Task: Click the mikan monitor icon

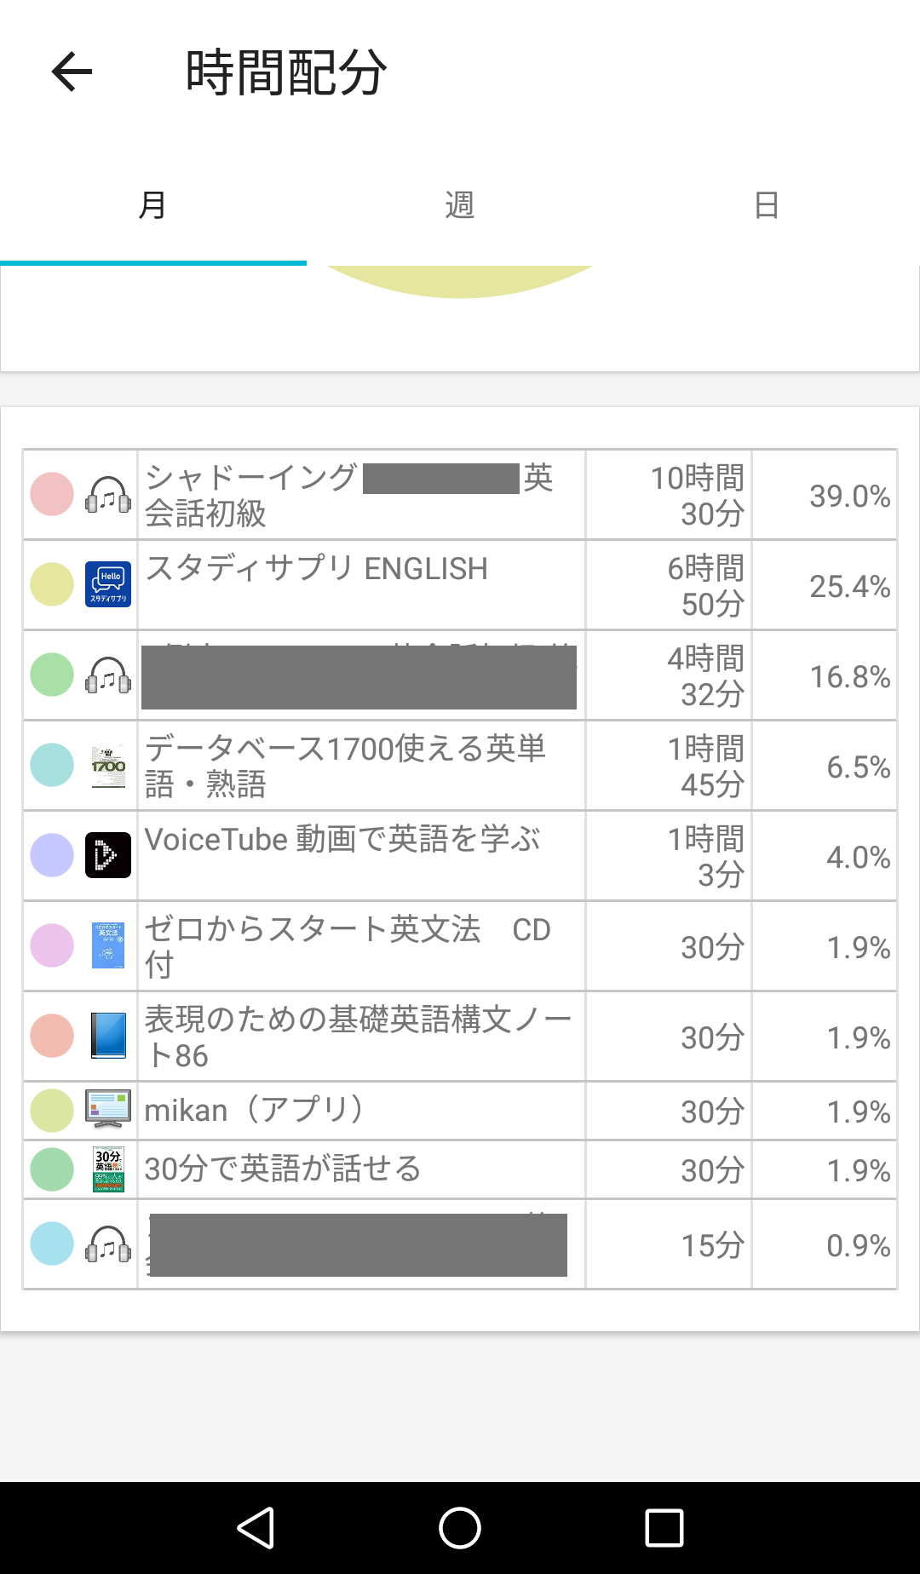Action: pos(108,1110)
